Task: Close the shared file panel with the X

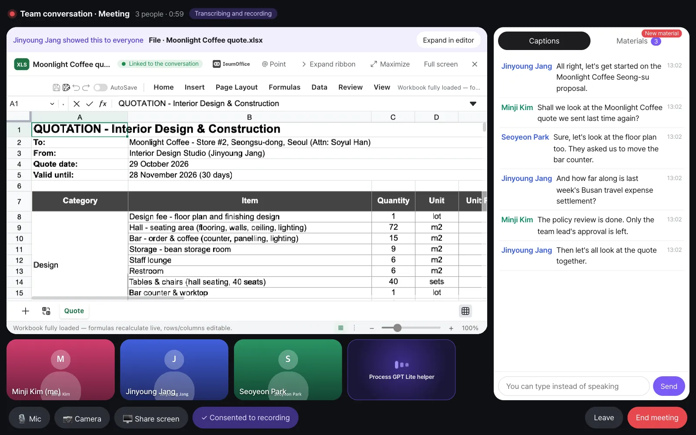Action: [475, 64]
